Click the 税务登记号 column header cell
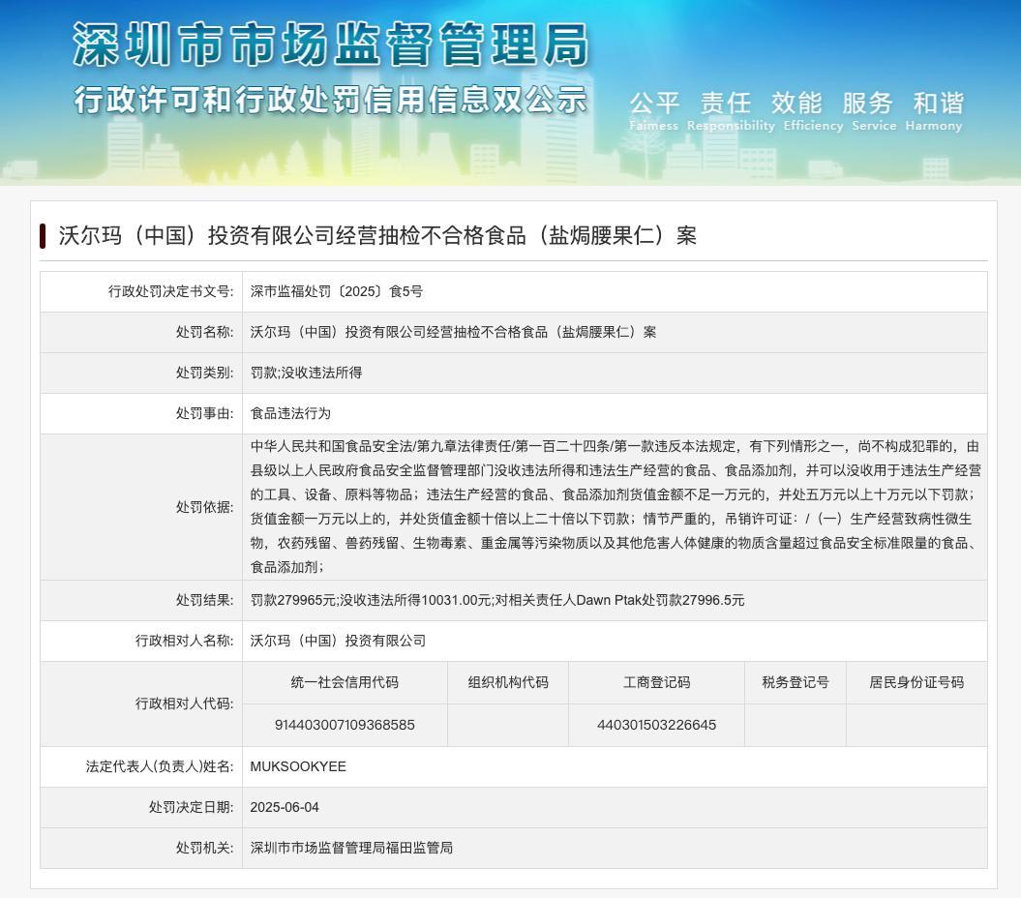 795,682
